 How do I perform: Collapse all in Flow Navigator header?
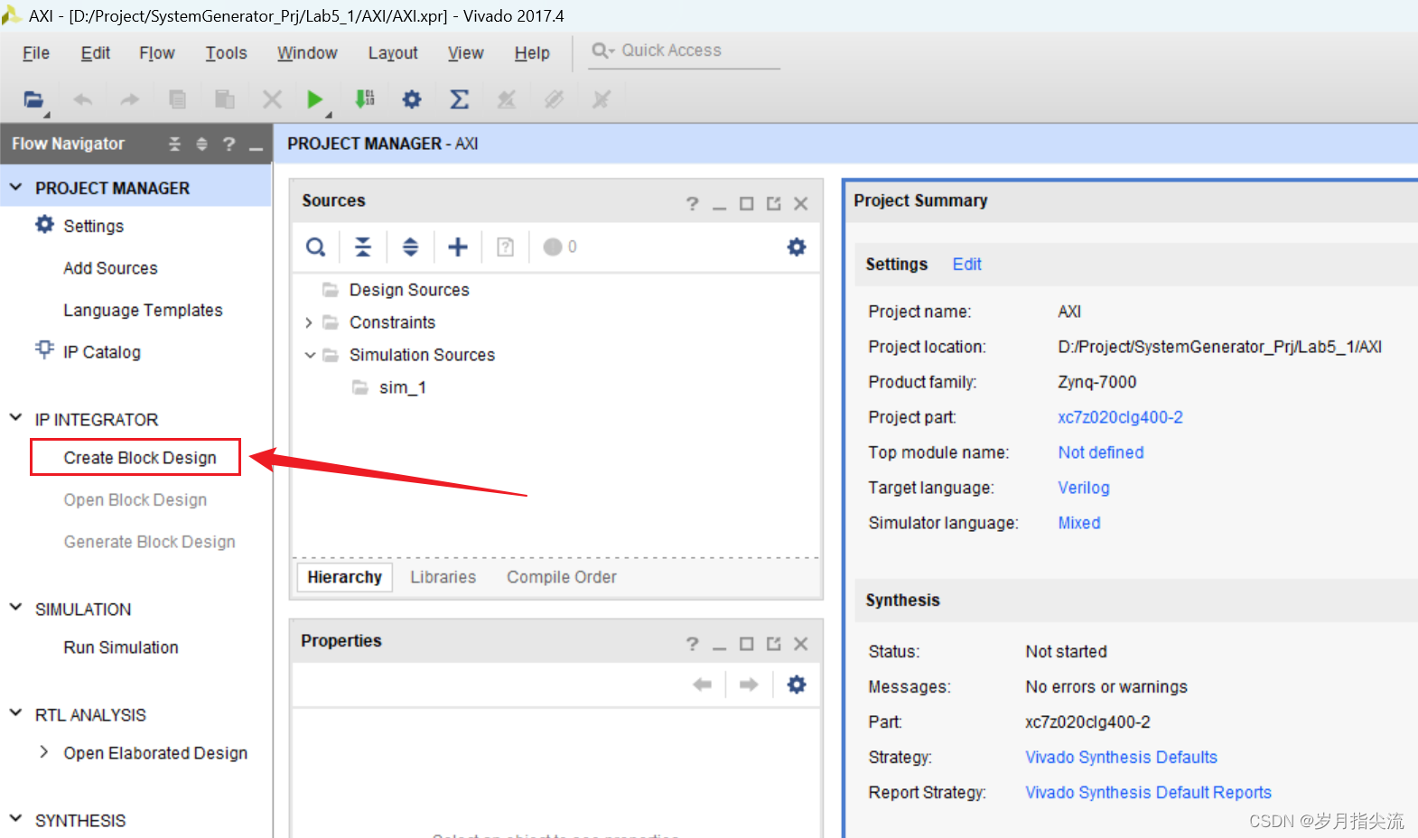click(x=175, y=144)
